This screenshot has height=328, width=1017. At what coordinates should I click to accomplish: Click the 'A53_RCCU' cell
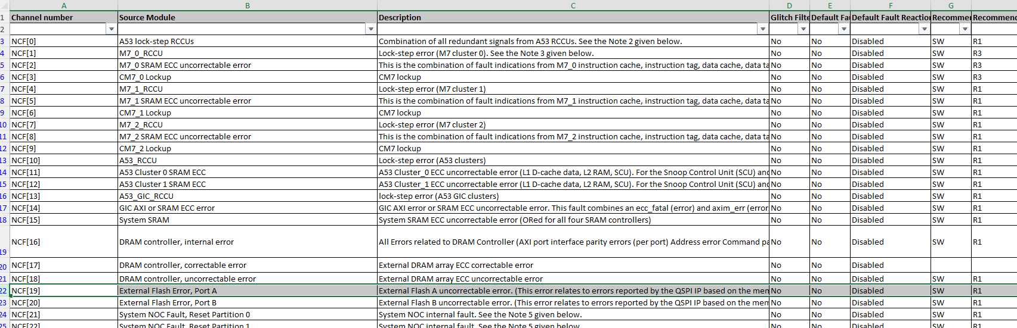[x=248, y=160]
